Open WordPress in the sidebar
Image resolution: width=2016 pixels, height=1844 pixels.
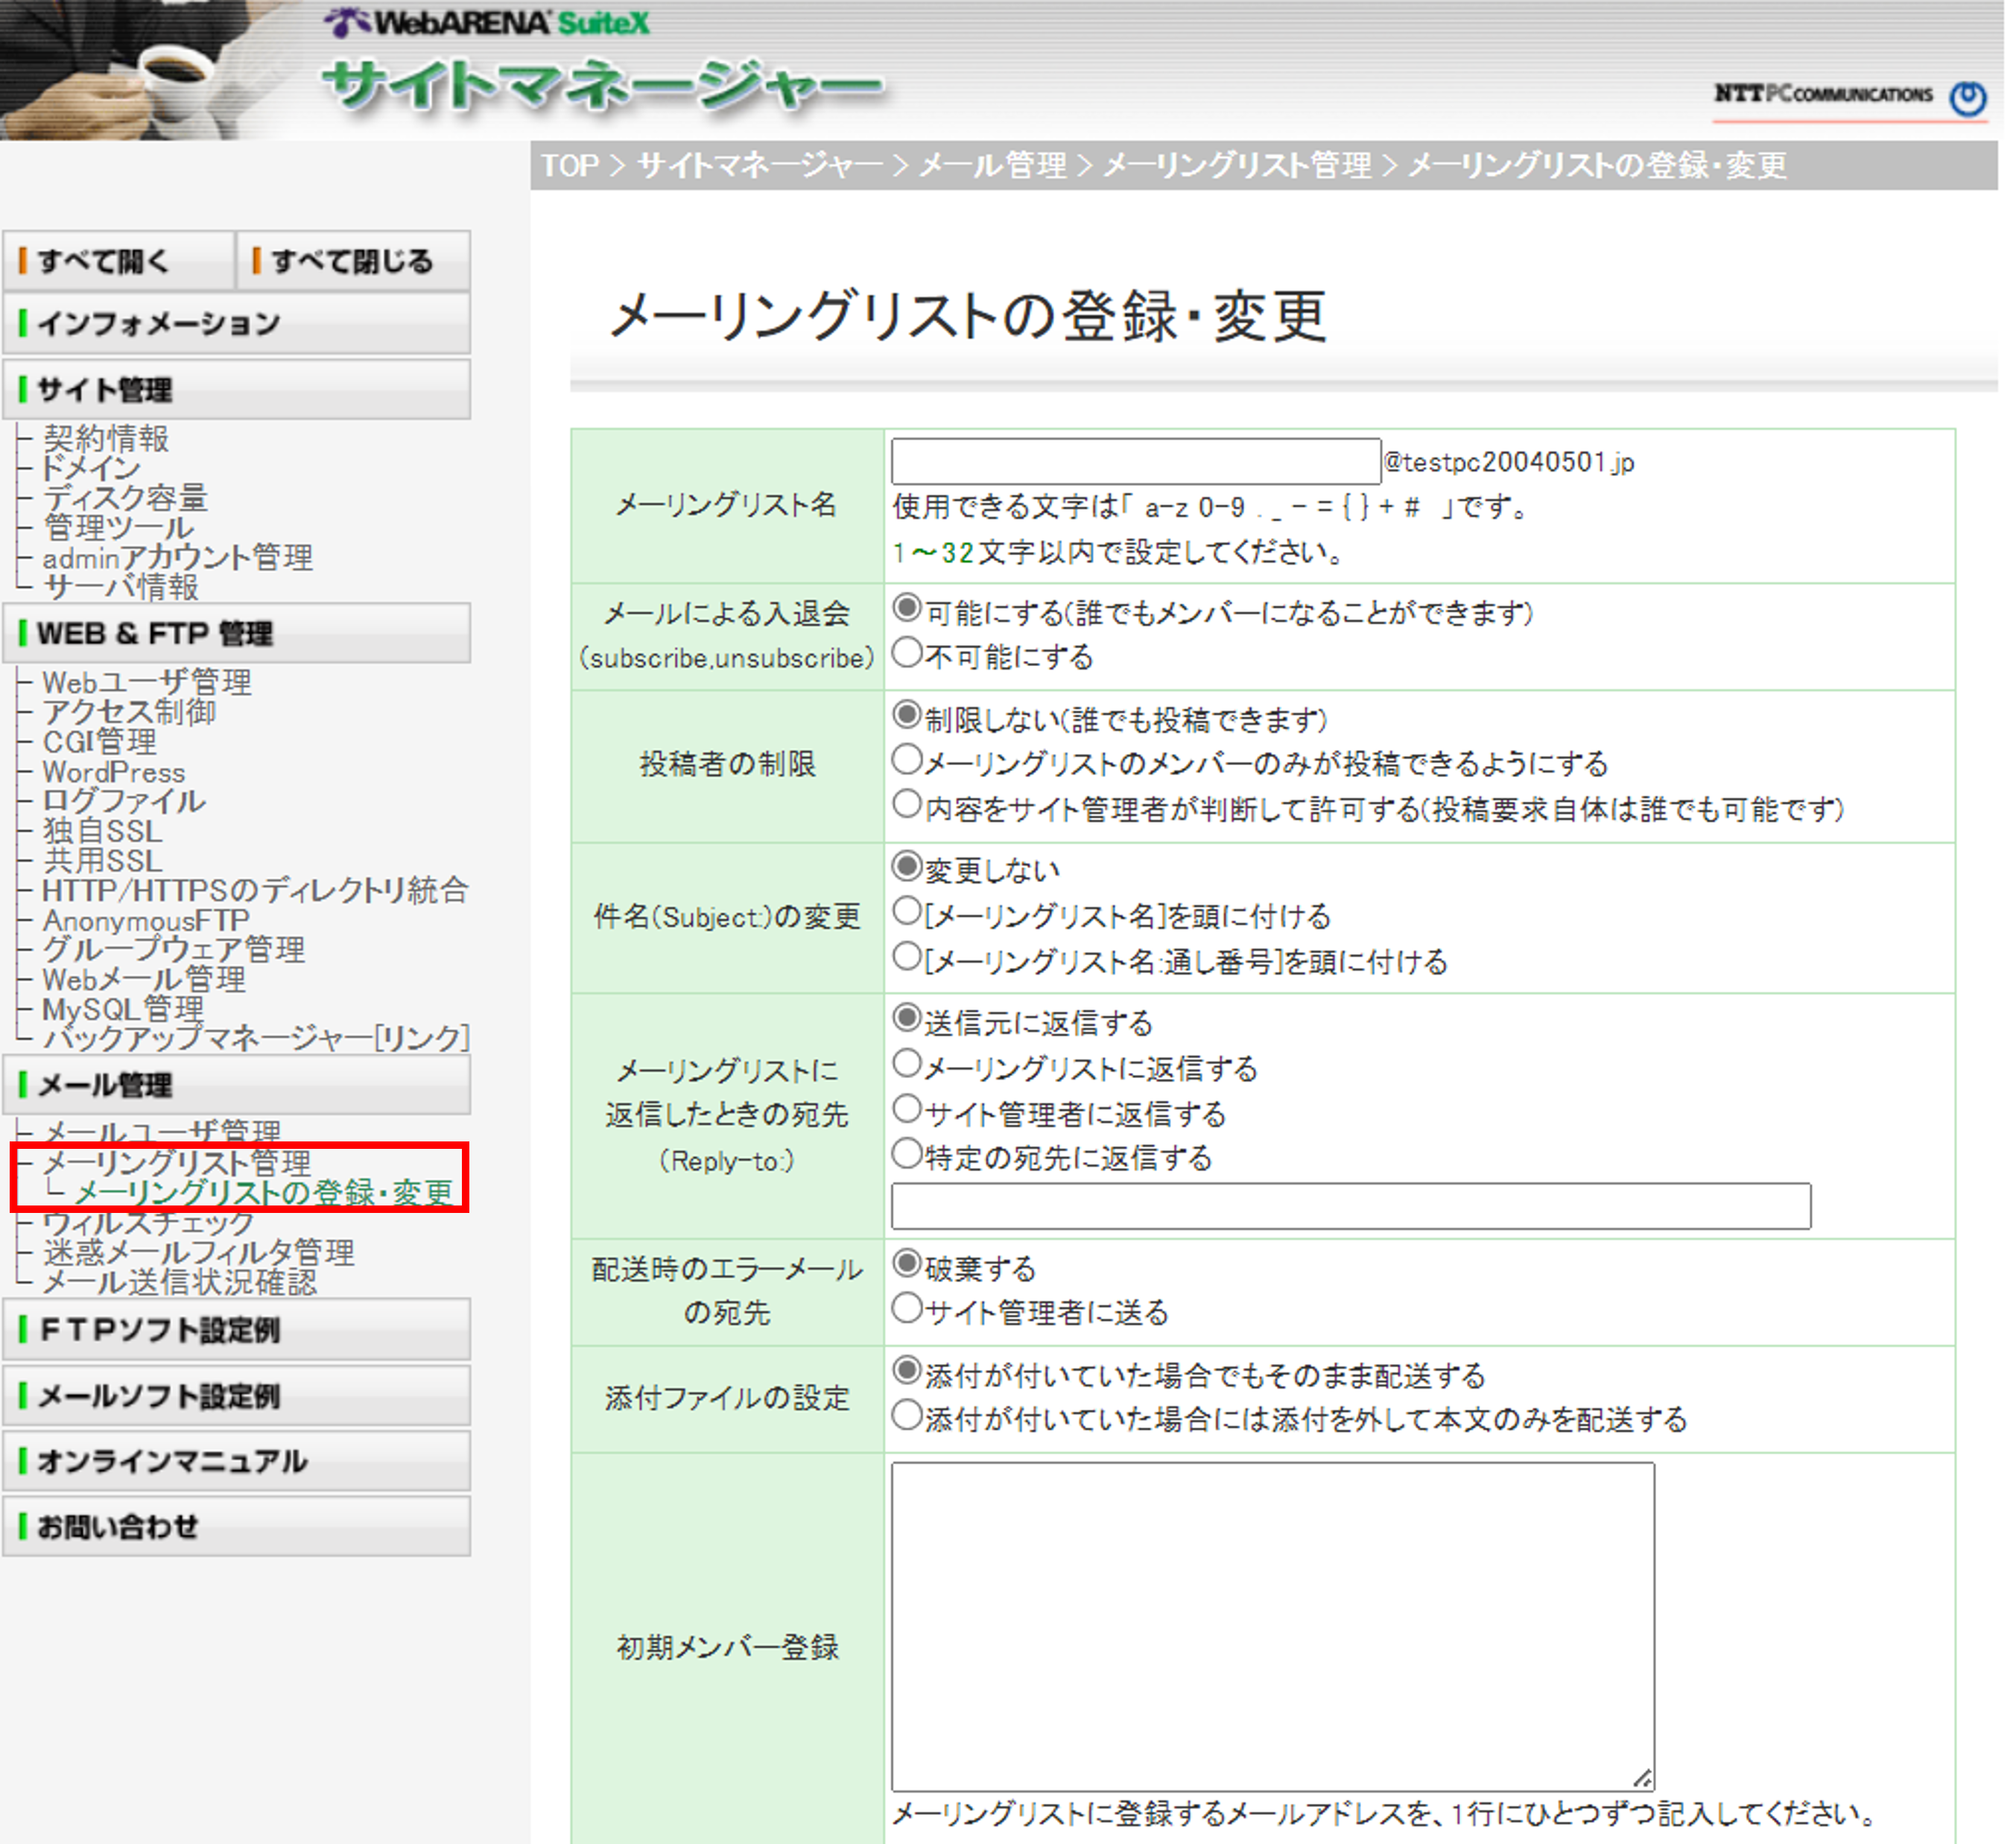[x=114, y=772]
